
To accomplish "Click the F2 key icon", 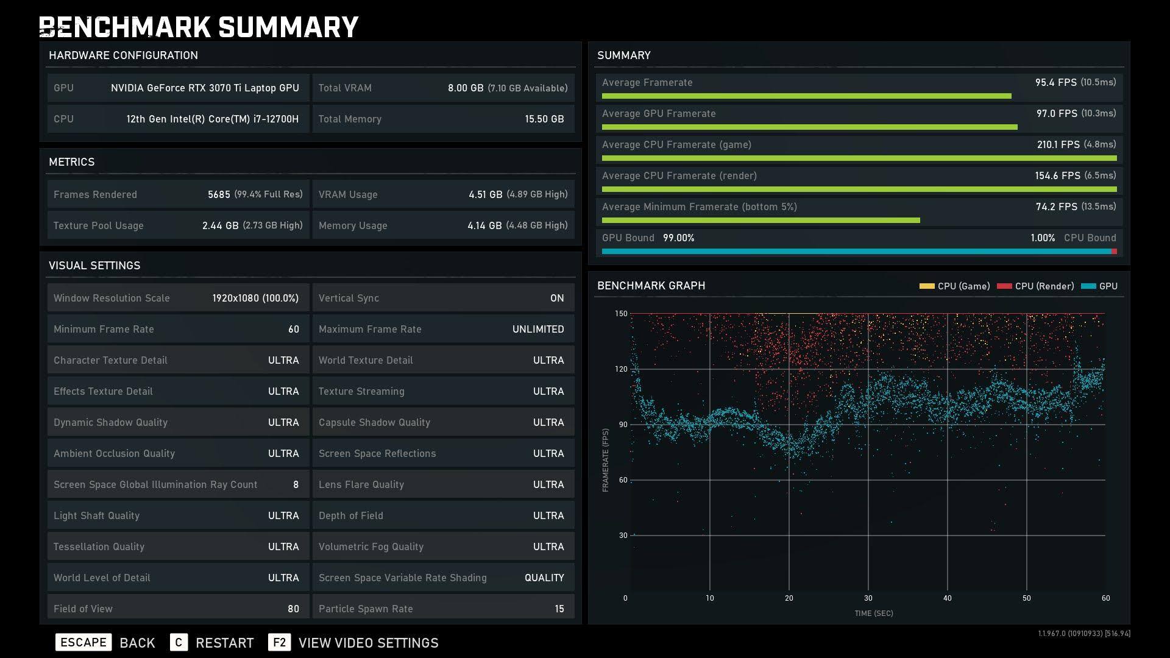I will [279, 642].
